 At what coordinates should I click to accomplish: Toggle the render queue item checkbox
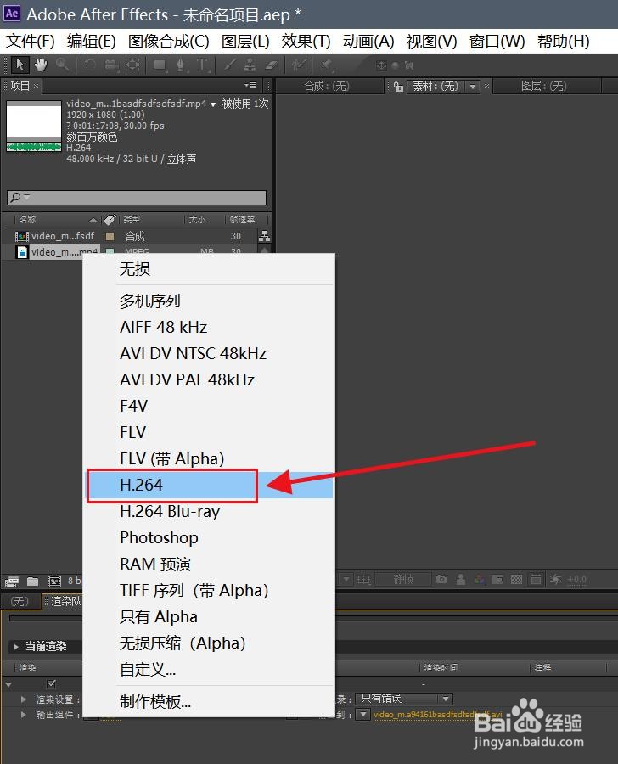pyautogui.click(x=51, y=683)
